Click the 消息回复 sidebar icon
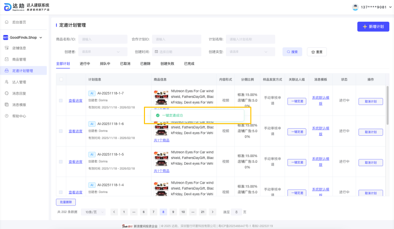This screenshot has height=229, width=394. (7, 93)
